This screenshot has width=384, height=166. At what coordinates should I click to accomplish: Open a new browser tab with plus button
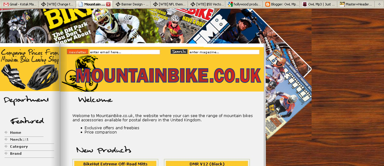pos(379,4)
